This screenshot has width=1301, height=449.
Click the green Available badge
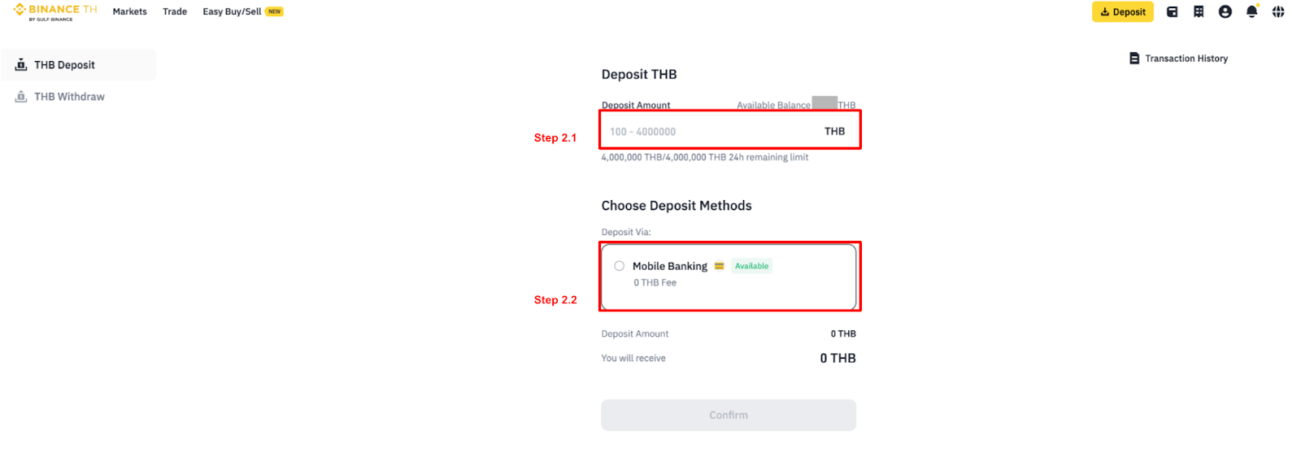pos(751,266)
